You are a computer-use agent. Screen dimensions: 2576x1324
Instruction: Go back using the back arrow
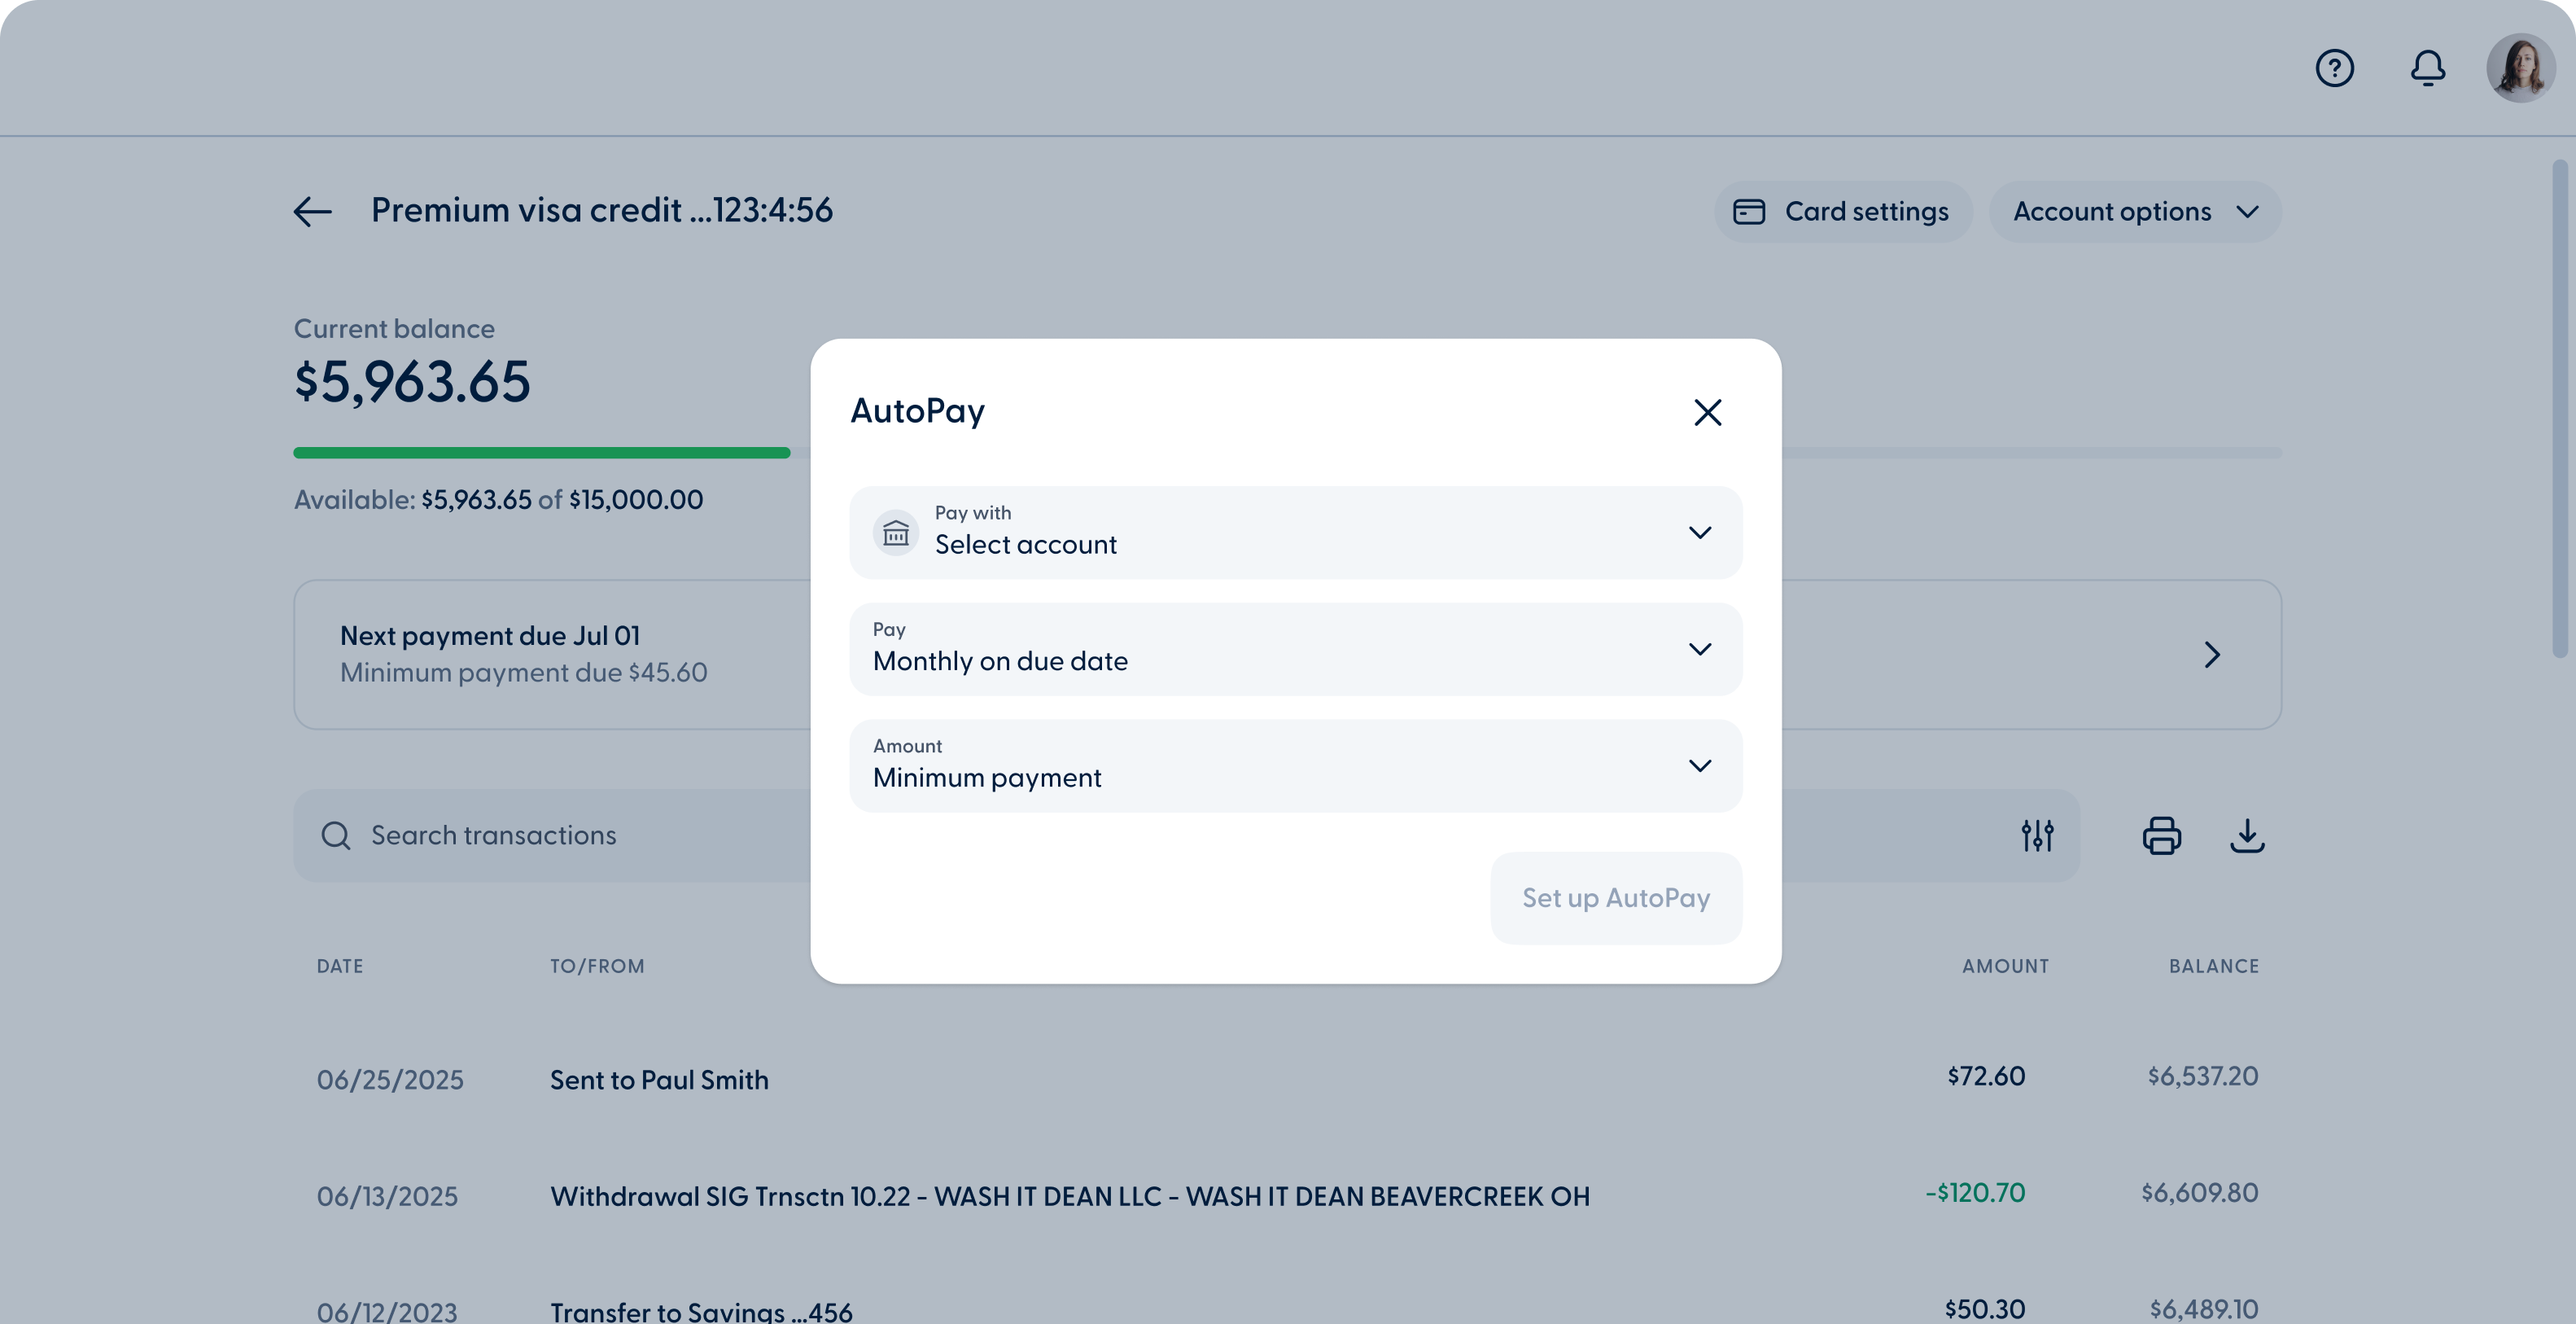[311, 211]
